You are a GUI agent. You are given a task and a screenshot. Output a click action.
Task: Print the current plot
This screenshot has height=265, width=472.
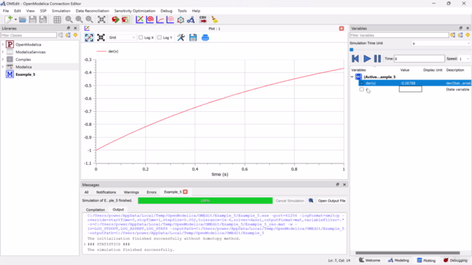point(205,38)
